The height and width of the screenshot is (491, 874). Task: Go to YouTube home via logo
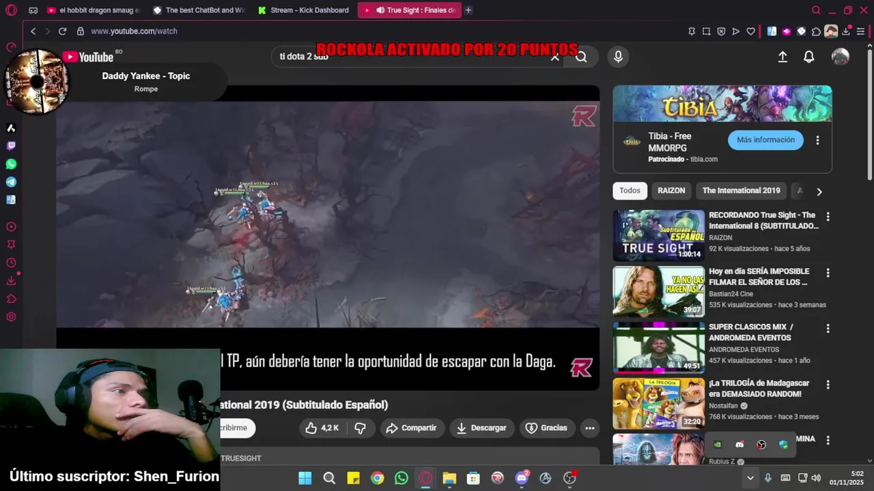point(89,57)
